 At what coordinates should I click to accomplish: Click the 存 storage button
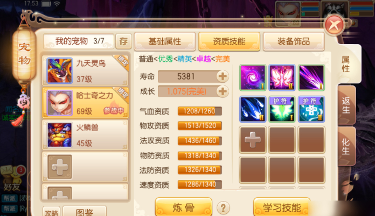pos(123,41)
